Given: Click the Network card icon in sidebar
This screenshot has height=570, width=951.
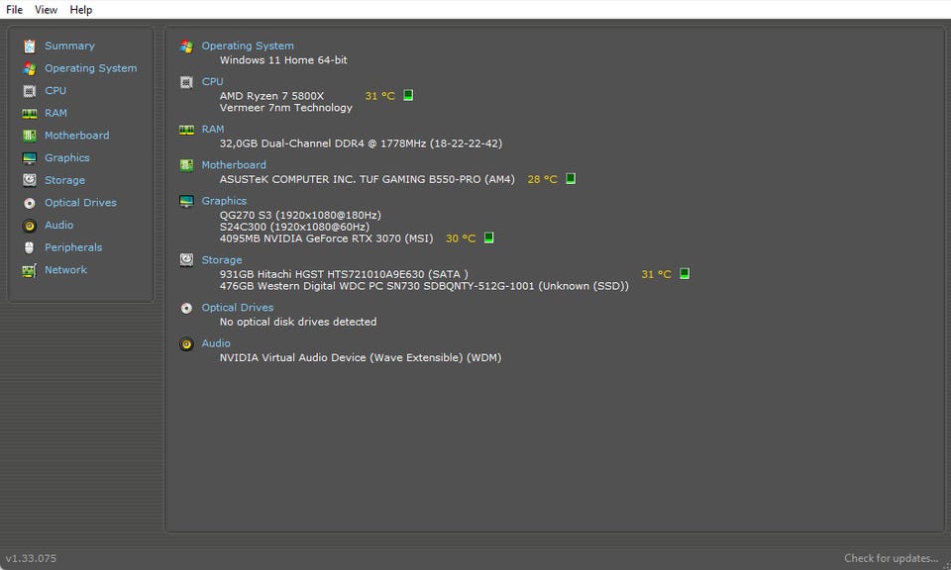Looking at the screenshot, I should coord(29,270).
